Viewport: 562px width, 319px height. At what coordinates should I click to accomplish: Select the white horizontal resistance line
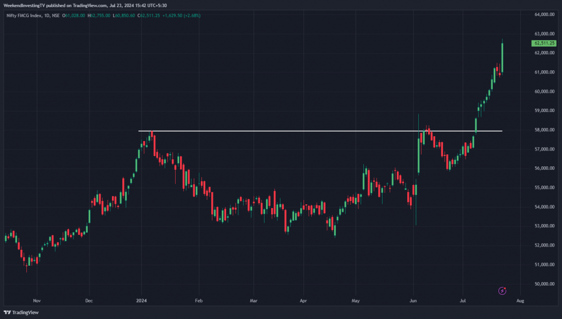coord(320,131)
